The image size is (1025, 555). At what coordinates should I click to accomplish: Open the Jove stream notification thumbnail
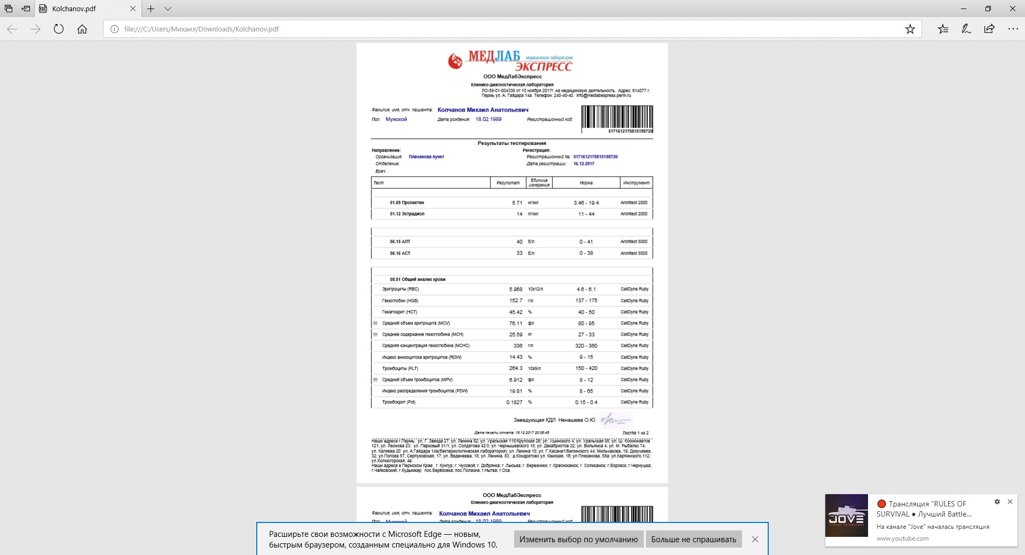pyautogui.click(x=846, y=516)
